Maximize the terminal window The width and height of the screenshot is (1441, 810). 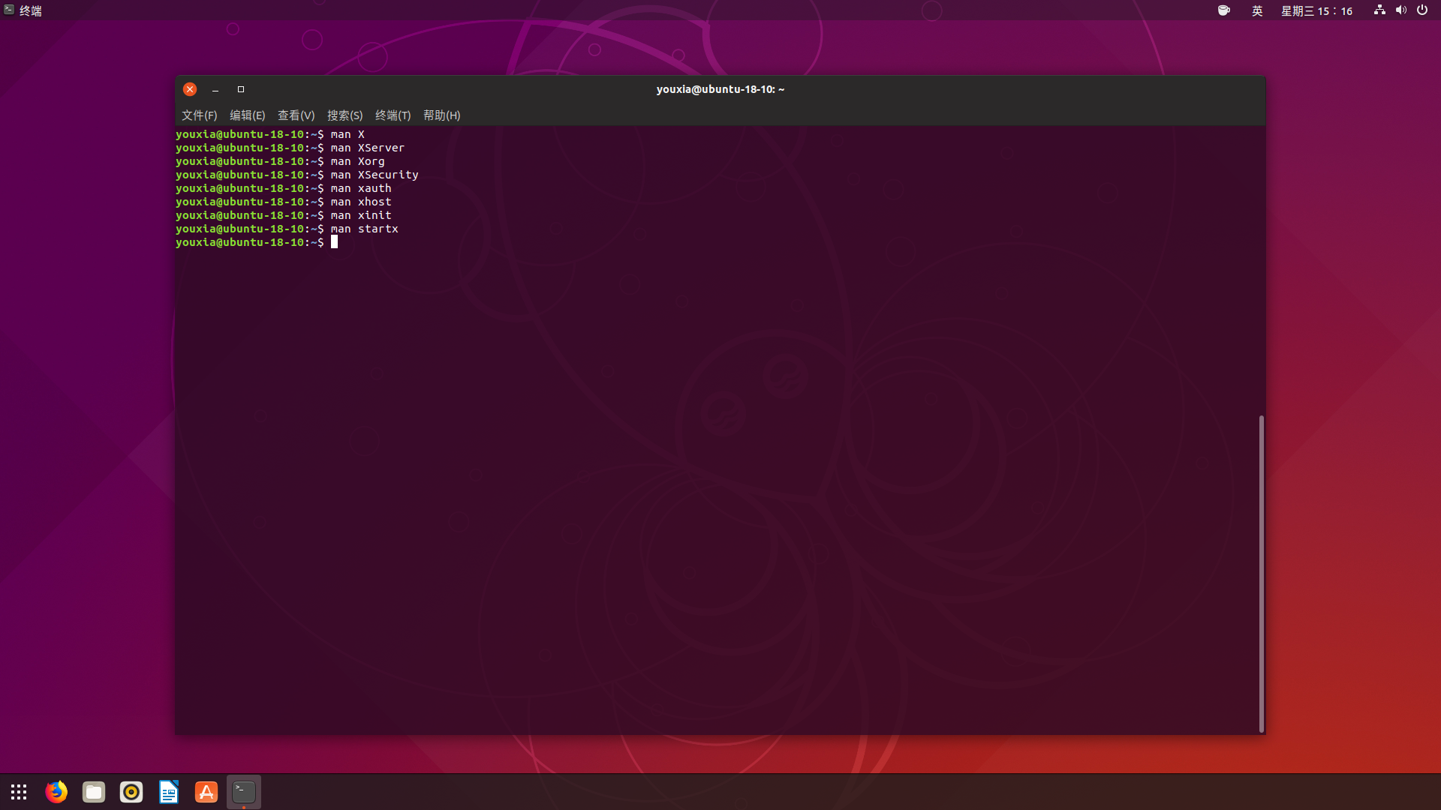(x=241, y=89)
